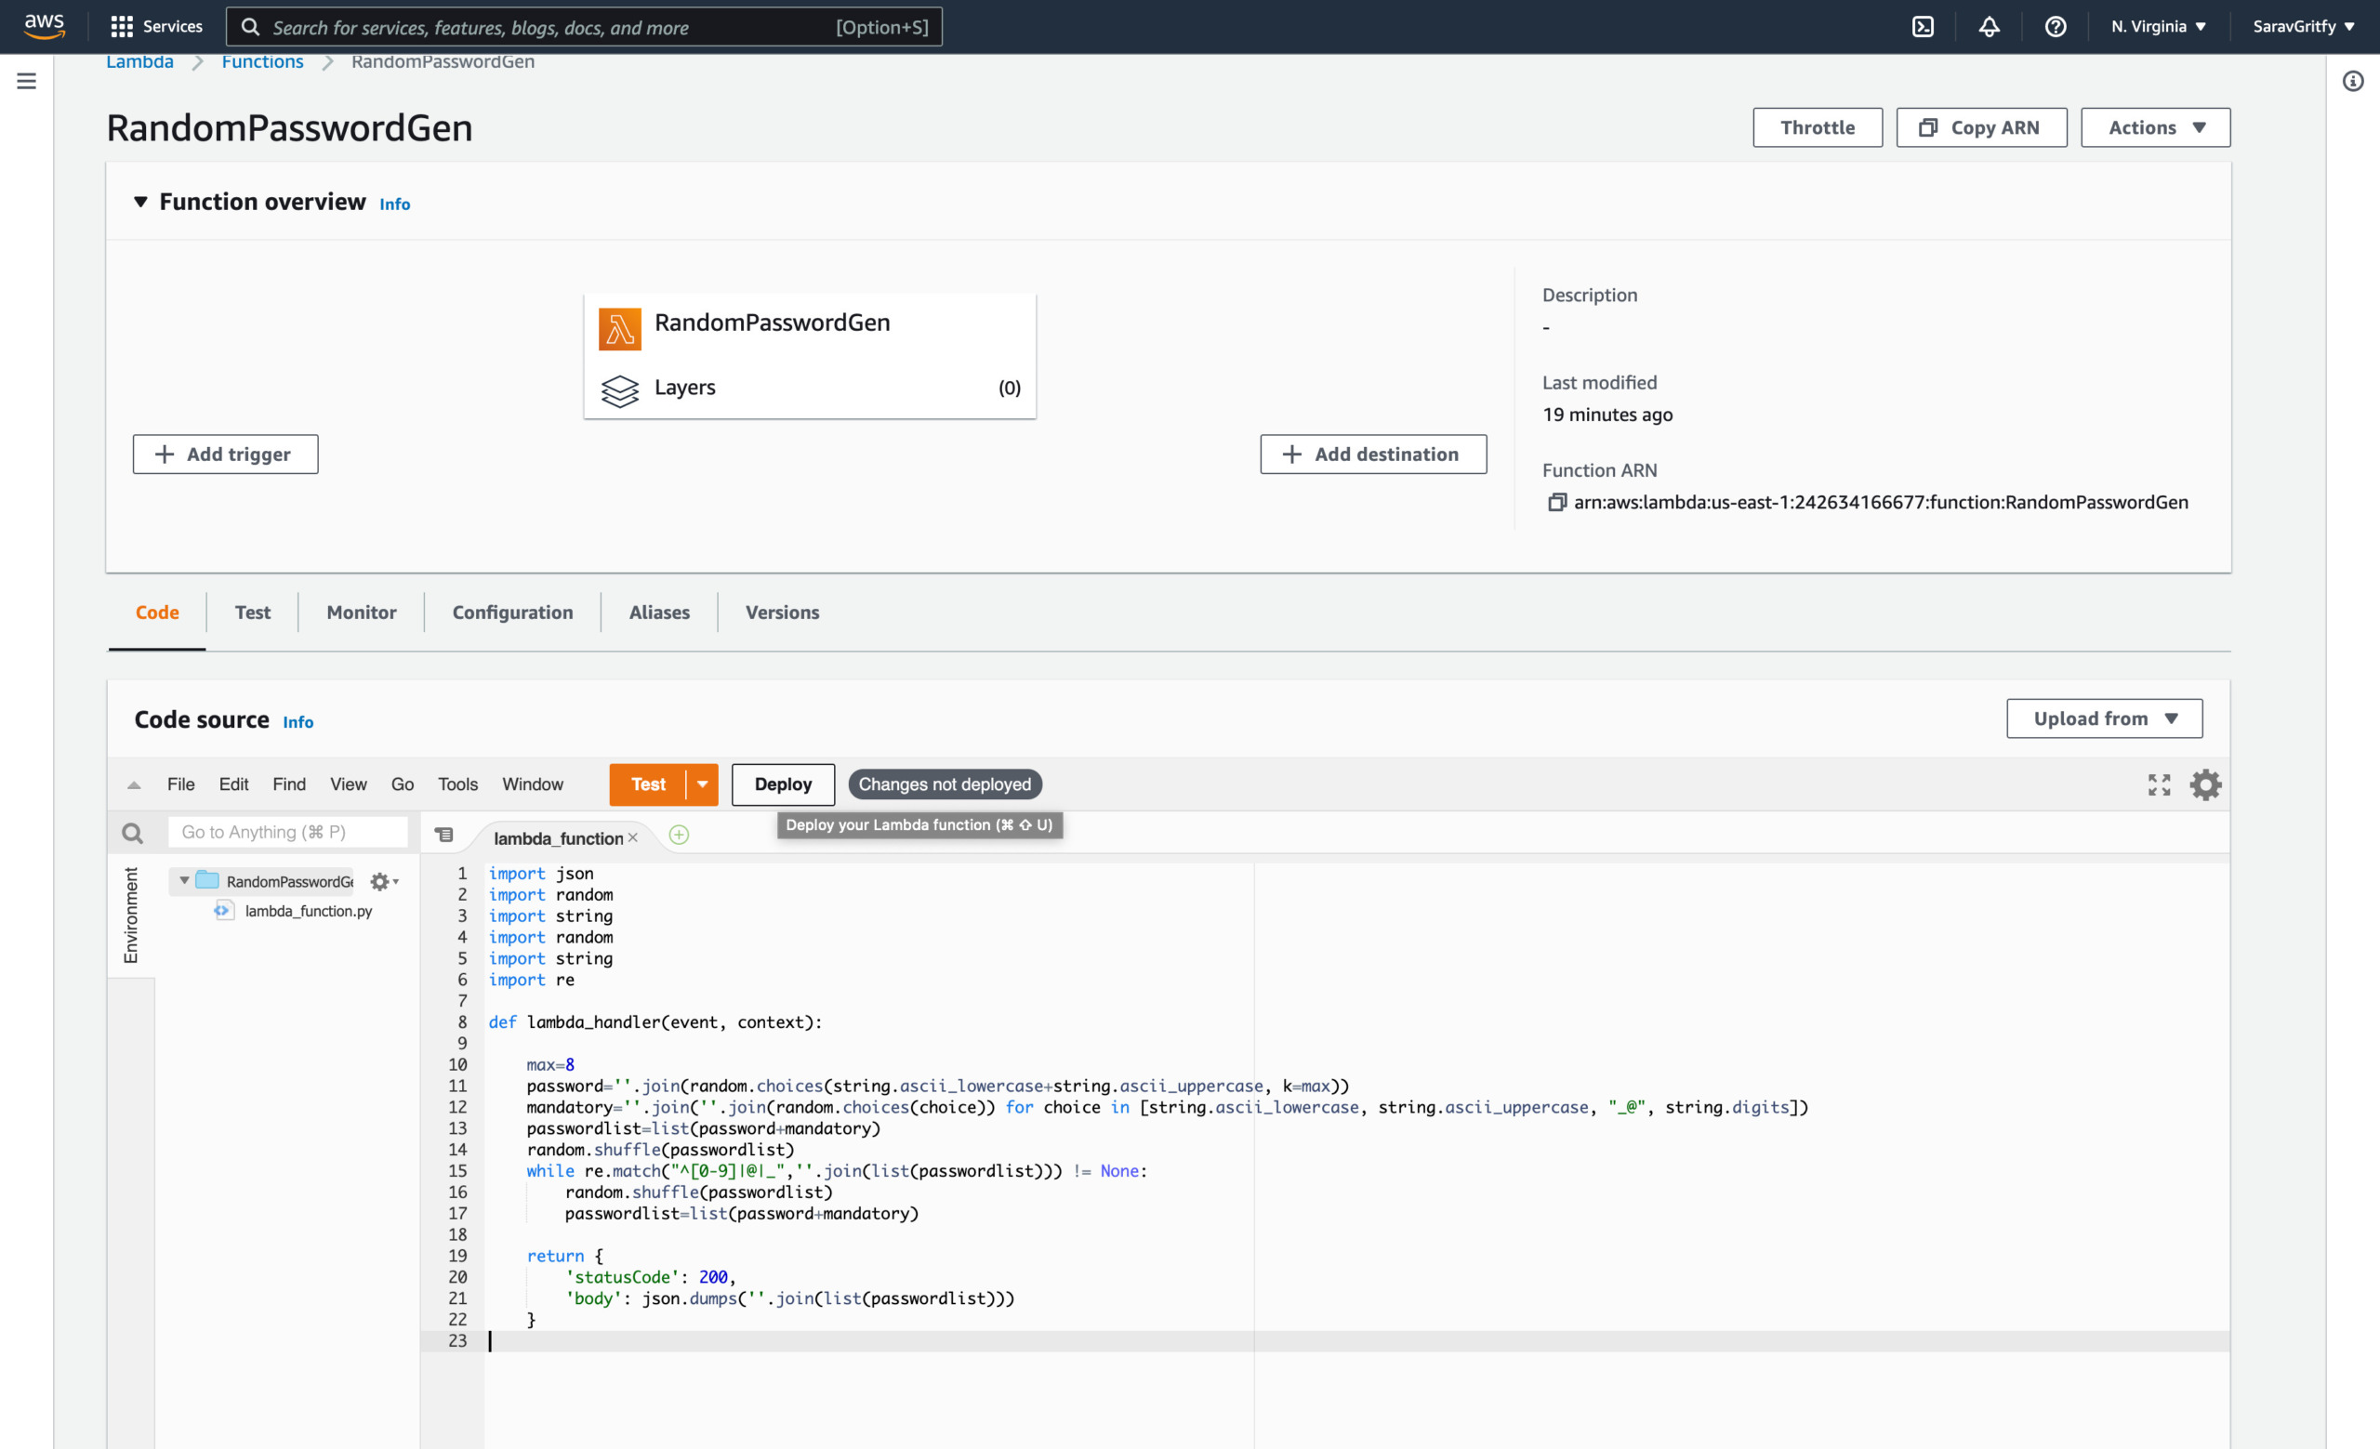Image resolution: width=2380 pixels, height=1449 pixels.
Task: Close the lambda_function editor tab
Action: point(633,837)
